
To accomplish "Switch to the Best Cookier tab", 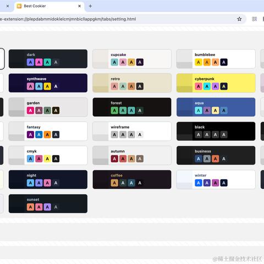I will (50, 6).
